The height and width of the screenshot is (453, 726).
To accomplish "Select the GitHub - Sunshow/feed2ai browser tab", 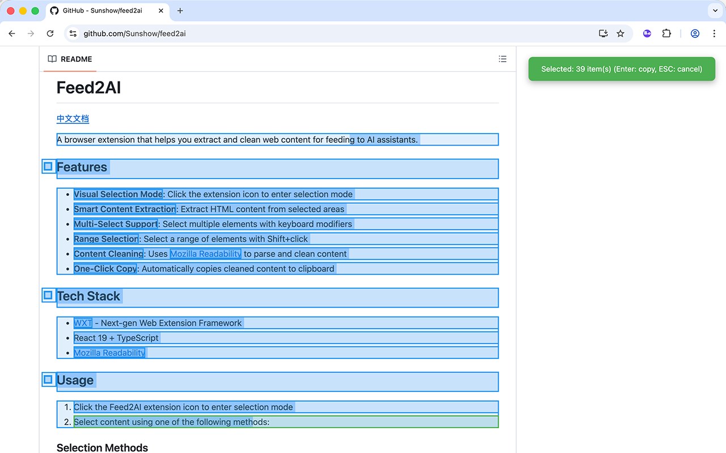I will coord(108,11).
